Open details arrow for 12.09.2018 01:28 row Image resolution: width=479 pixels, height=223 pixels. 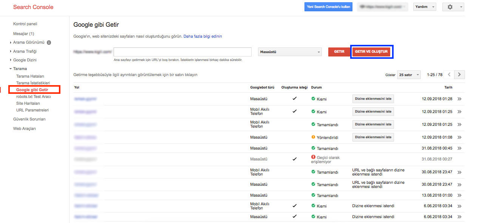tap(459, 99)
